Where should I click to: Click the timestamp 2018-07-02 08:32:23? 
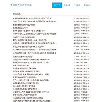click(82, 65)
